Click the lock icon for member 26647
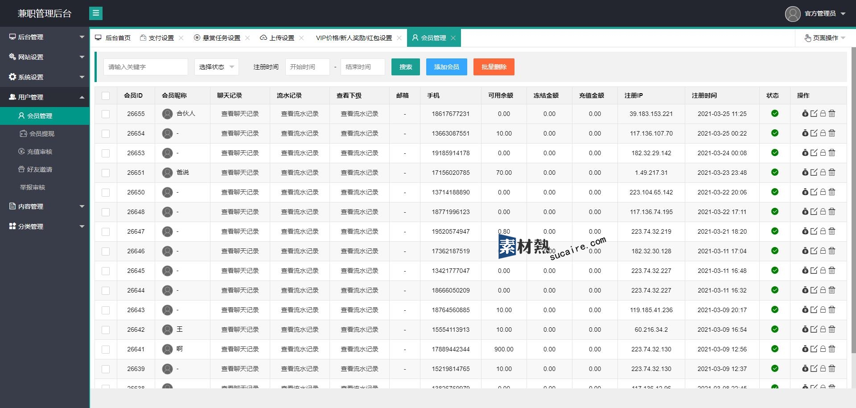The height and width of the screenshot is (408, 856). [823, 231]
